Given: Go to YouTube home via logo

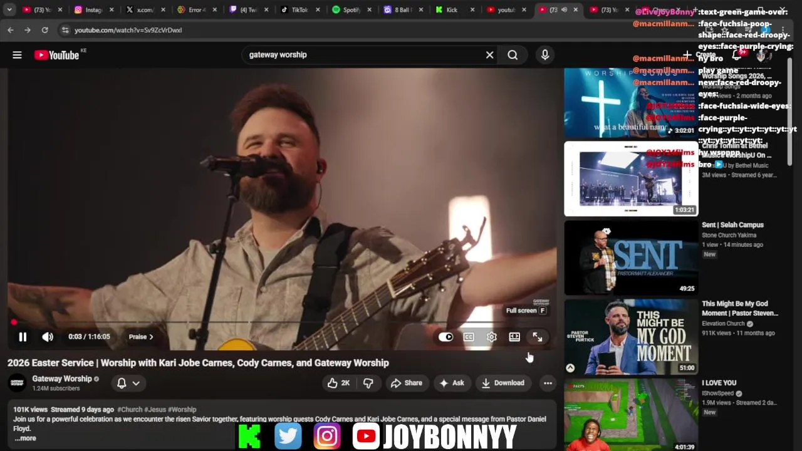Looking at the screenshot, I should 56,55.
